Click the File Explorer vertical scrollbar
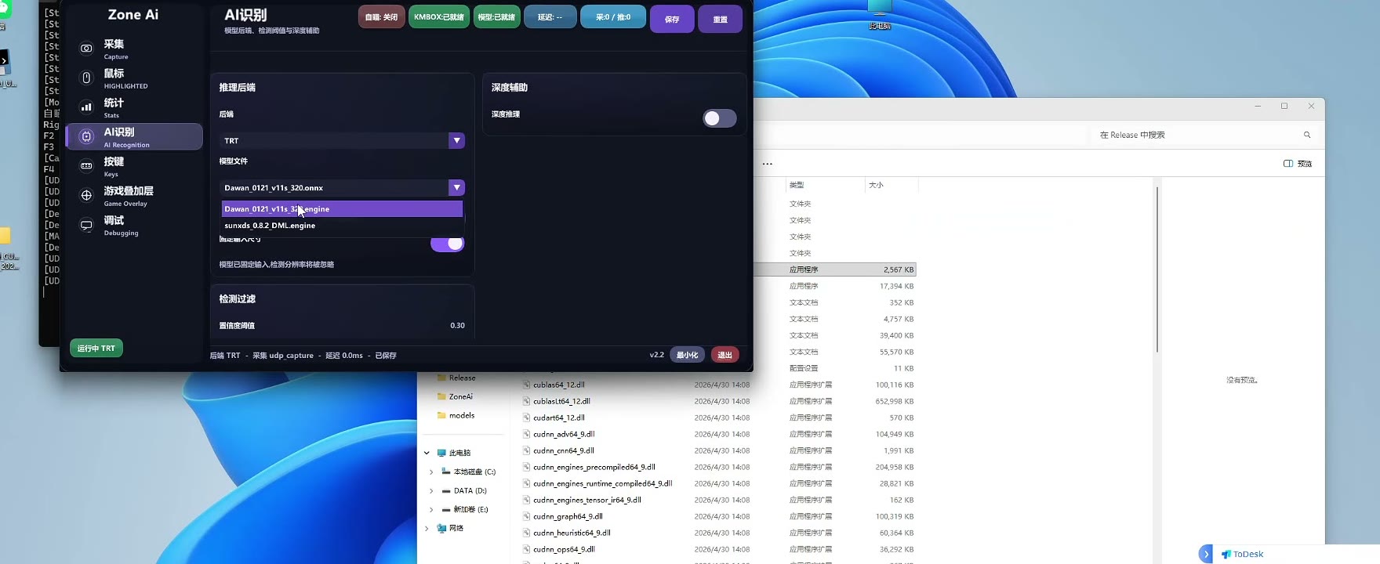 click(x=1157, y=270)
